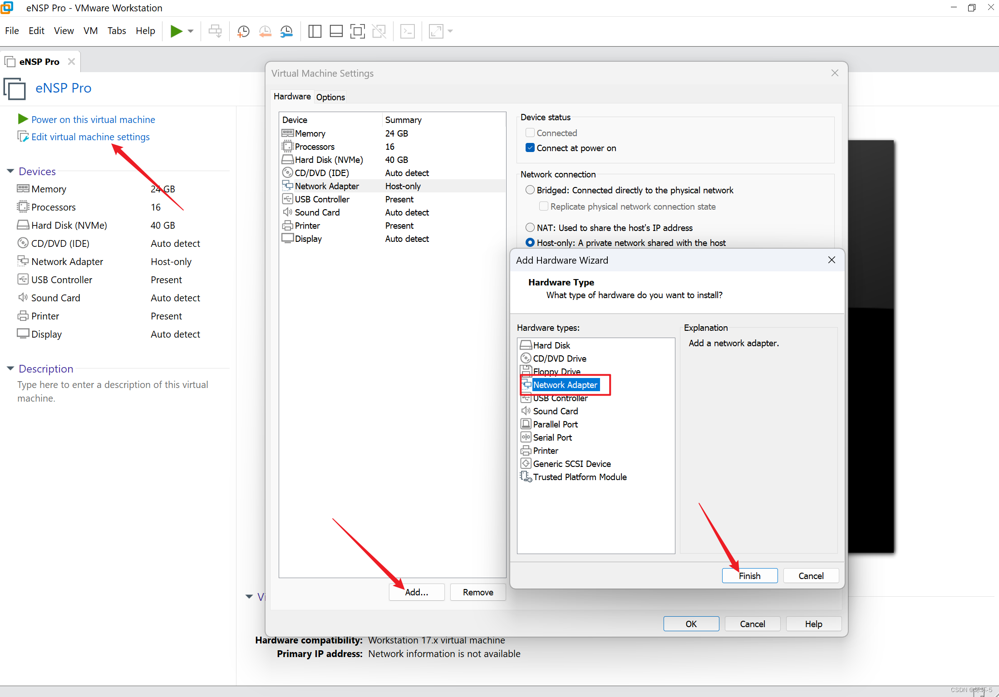
Task: Open the power options dropdown arrow
Action: (190, 31)
